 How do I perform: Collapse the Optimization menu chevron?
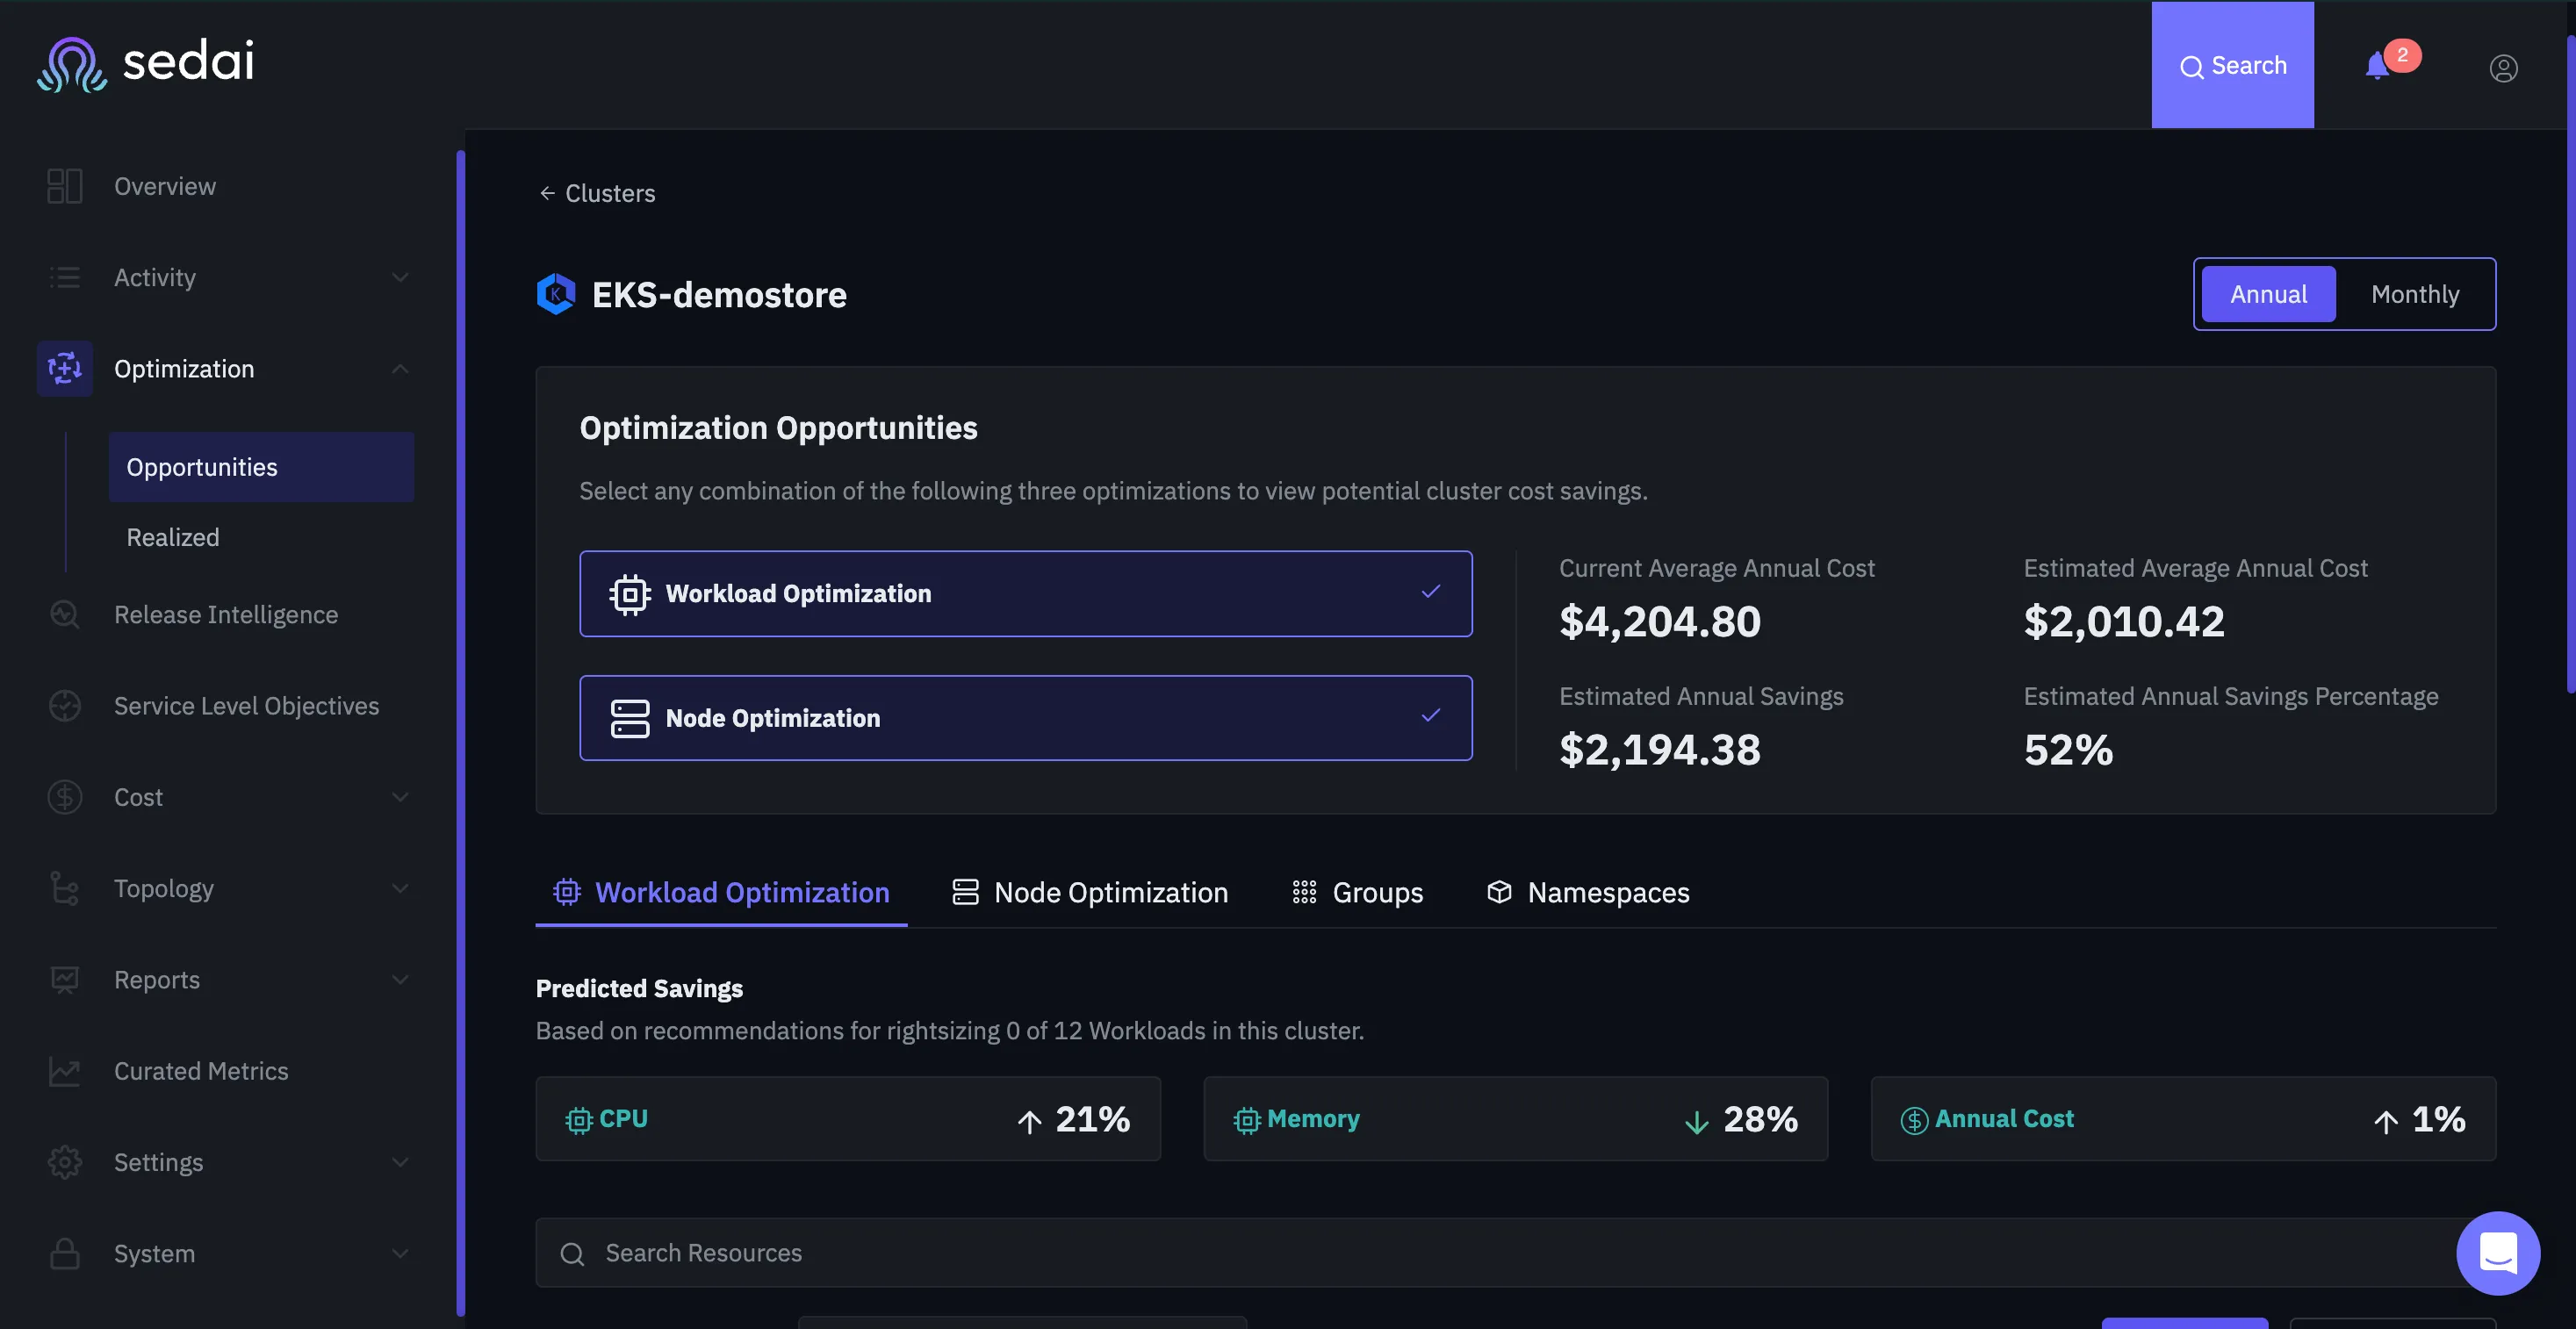[x=400, y=369]
